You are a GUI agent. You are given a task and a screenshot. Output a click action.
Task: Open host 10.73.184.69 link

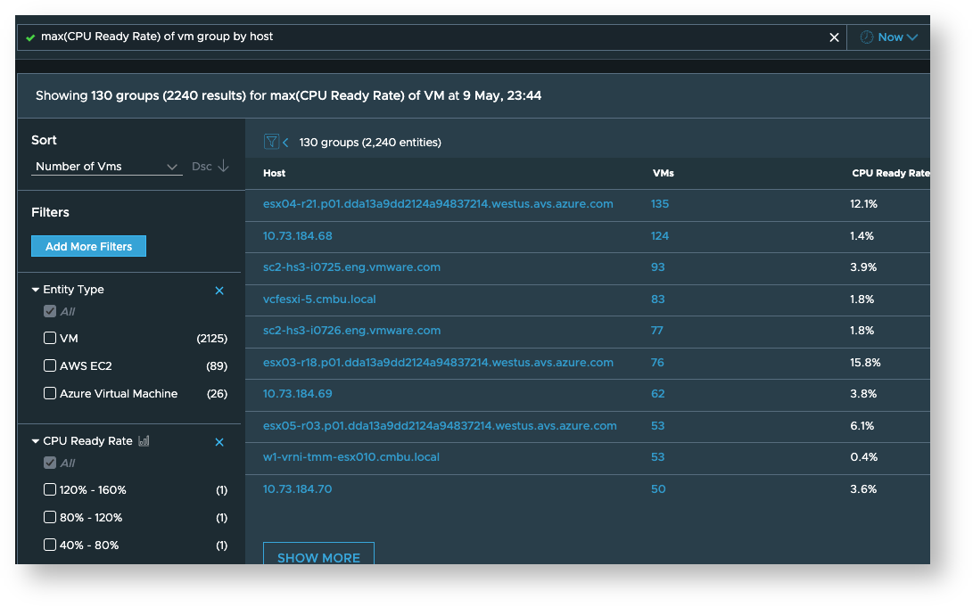(x=297, y=394)
